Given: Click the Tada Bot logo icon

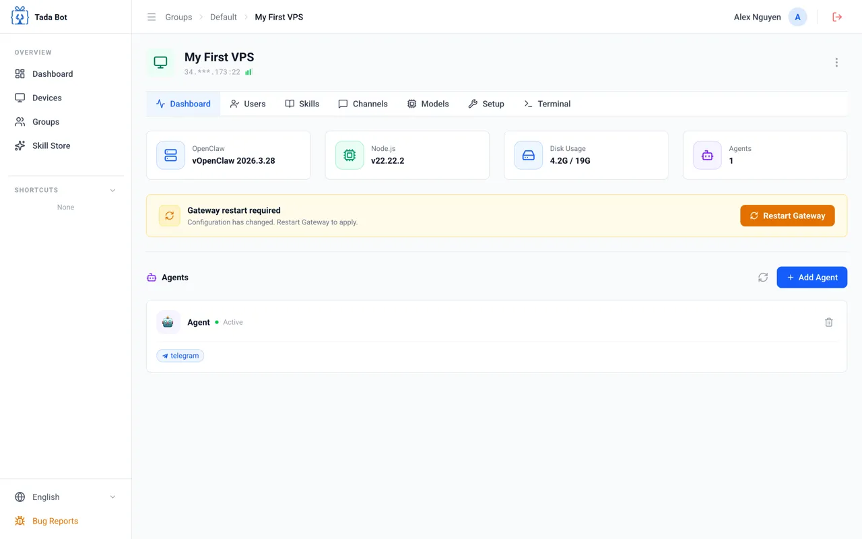Looking at the screenshot, I should (x=20, y=16).
